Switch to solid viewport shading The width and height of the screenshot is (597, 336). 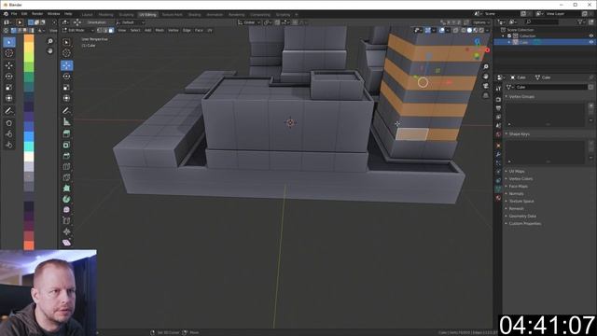point(469,30)
